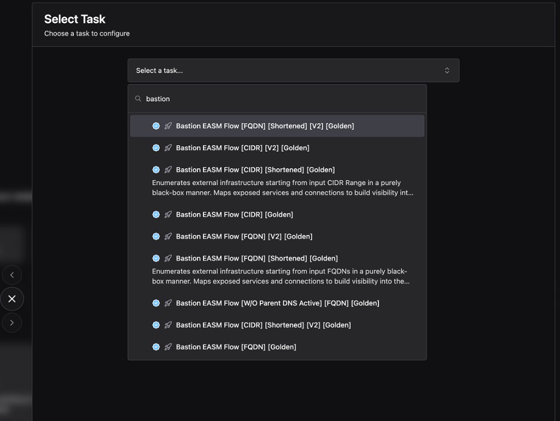
Task: Go to previous item with left chevron
Action: pos(12,275)
